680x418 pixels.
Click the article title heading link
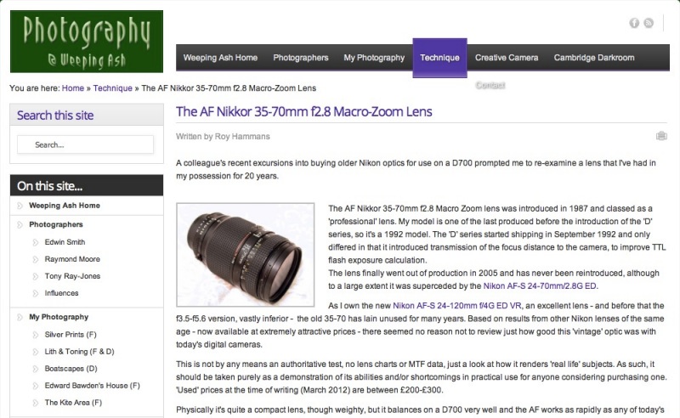(303, 111)
